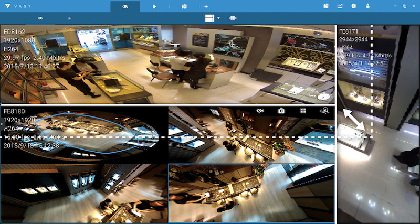Open the user account icon

[368, 6]
